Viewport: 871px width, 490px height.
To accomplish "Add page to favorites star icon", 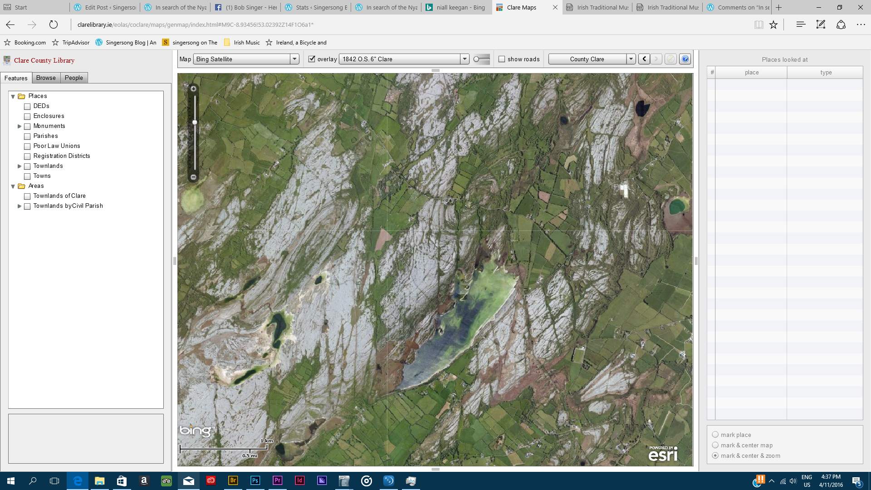I will pos(773,25).
